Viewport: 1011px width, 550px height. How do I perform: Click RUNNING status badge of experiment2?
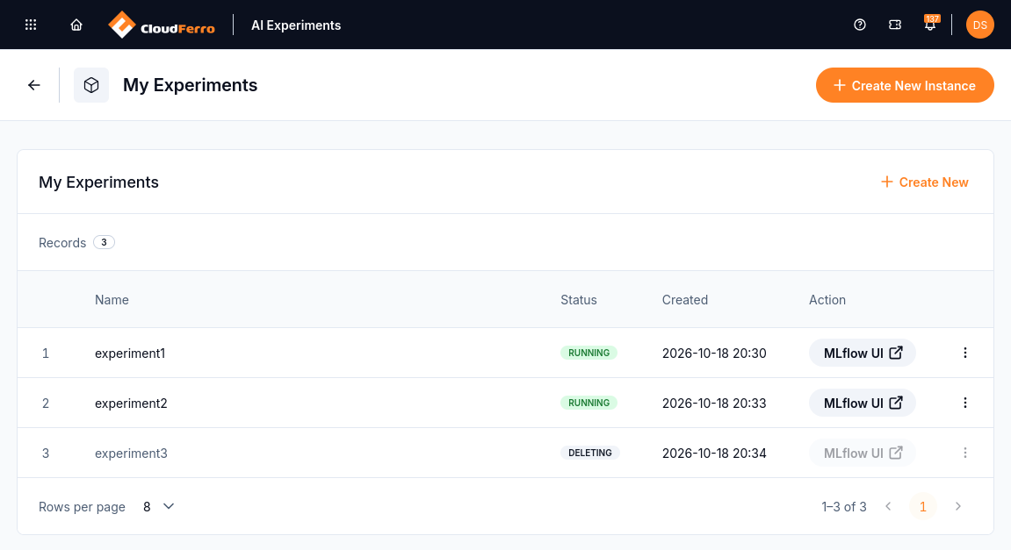click(x=589, y=404)
